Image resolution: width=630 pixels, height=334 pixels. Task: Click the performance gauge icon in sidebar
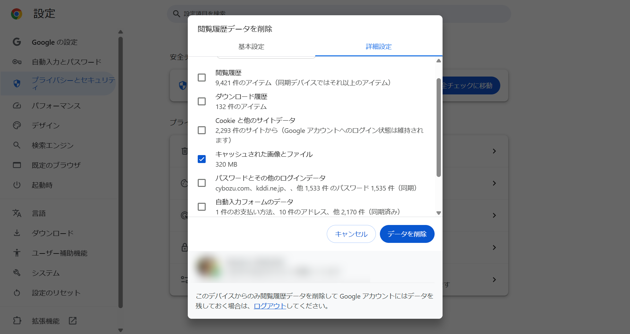(x=17, y=106)
